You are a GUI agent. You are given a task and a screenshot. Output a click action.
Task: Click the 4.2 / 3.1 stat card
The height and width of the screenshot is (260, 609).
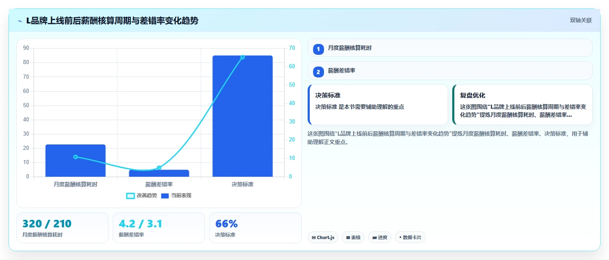[x=159, y=228]
